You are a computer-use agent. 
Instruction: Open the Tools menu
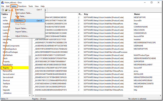(31, 6)
